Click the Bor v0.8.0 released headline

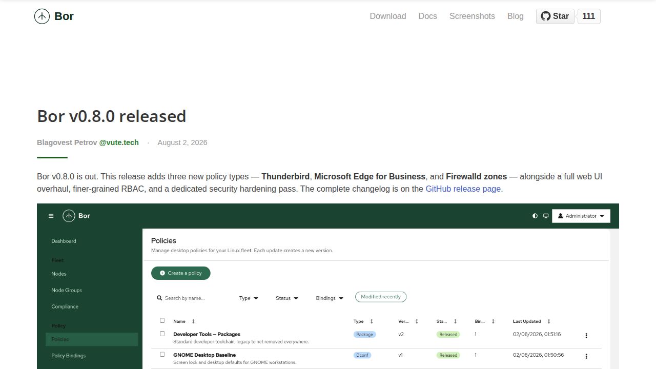tap(112, 116)
